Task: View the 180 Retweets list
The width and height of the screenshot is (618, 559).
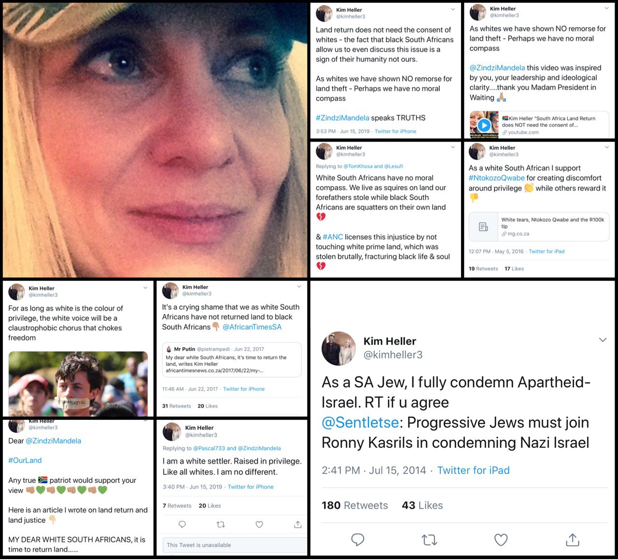Action: (355, 505)
